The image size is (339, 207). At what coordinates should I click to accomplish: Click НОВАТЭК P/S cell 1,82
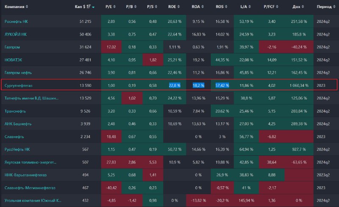pyautogui.click(x=153, y=60)
